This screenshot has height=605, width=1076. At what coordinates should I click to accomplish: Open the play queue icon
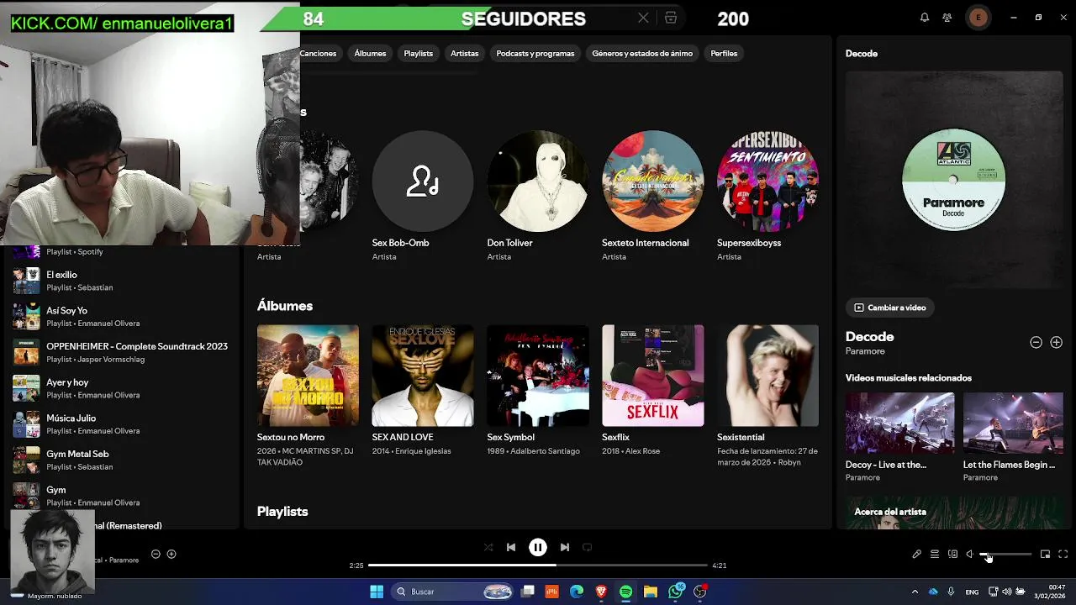[x=935, y=554]
